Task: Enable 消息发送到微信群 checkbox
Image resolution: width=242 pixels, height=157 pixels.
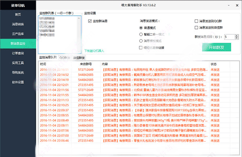Action: [196, 28]
